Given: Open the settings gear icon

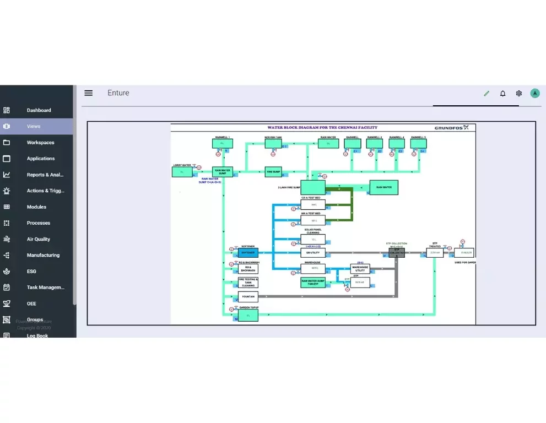Looking at the screenshot, I should point(518,93).
